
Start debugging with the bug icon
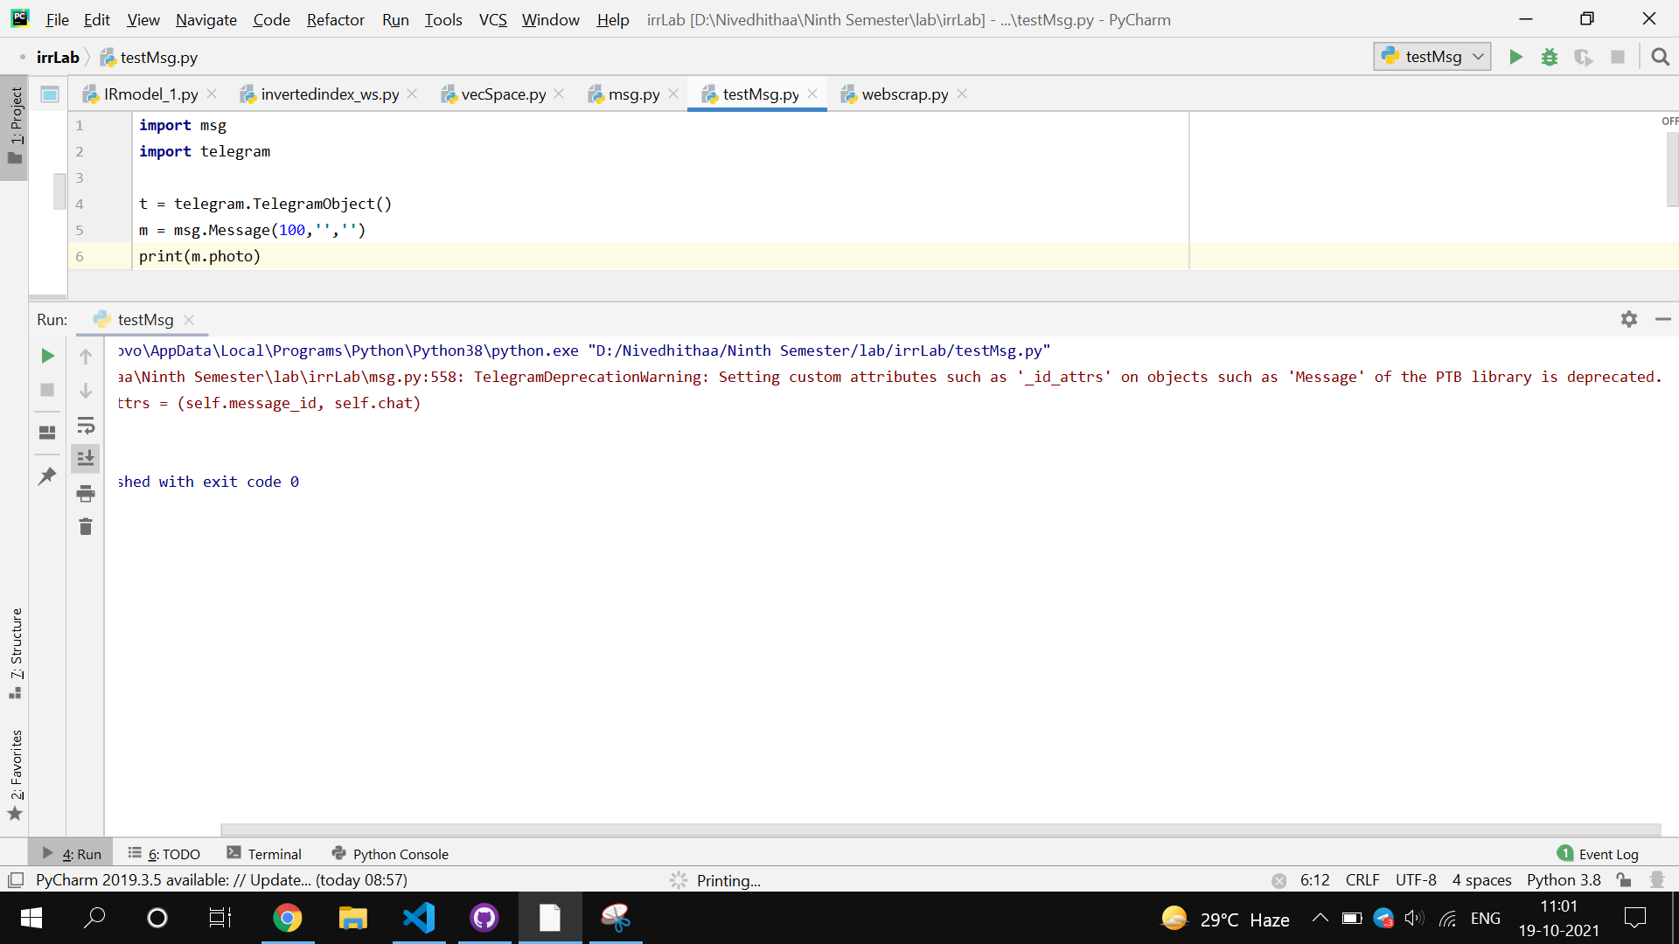(1549, 57)
